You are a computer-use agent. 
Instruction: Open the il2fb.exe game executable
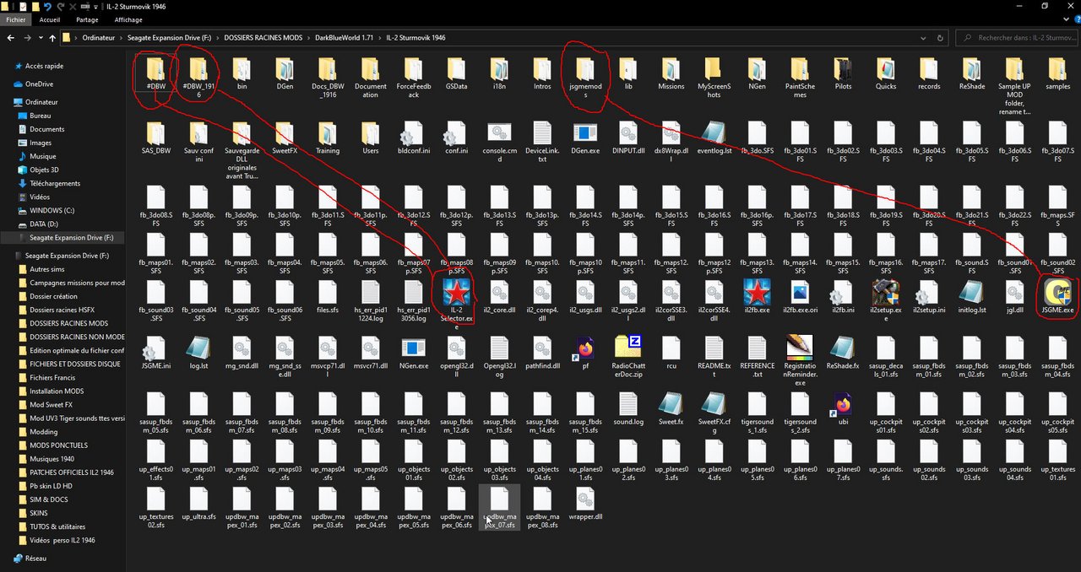[757, 297]
